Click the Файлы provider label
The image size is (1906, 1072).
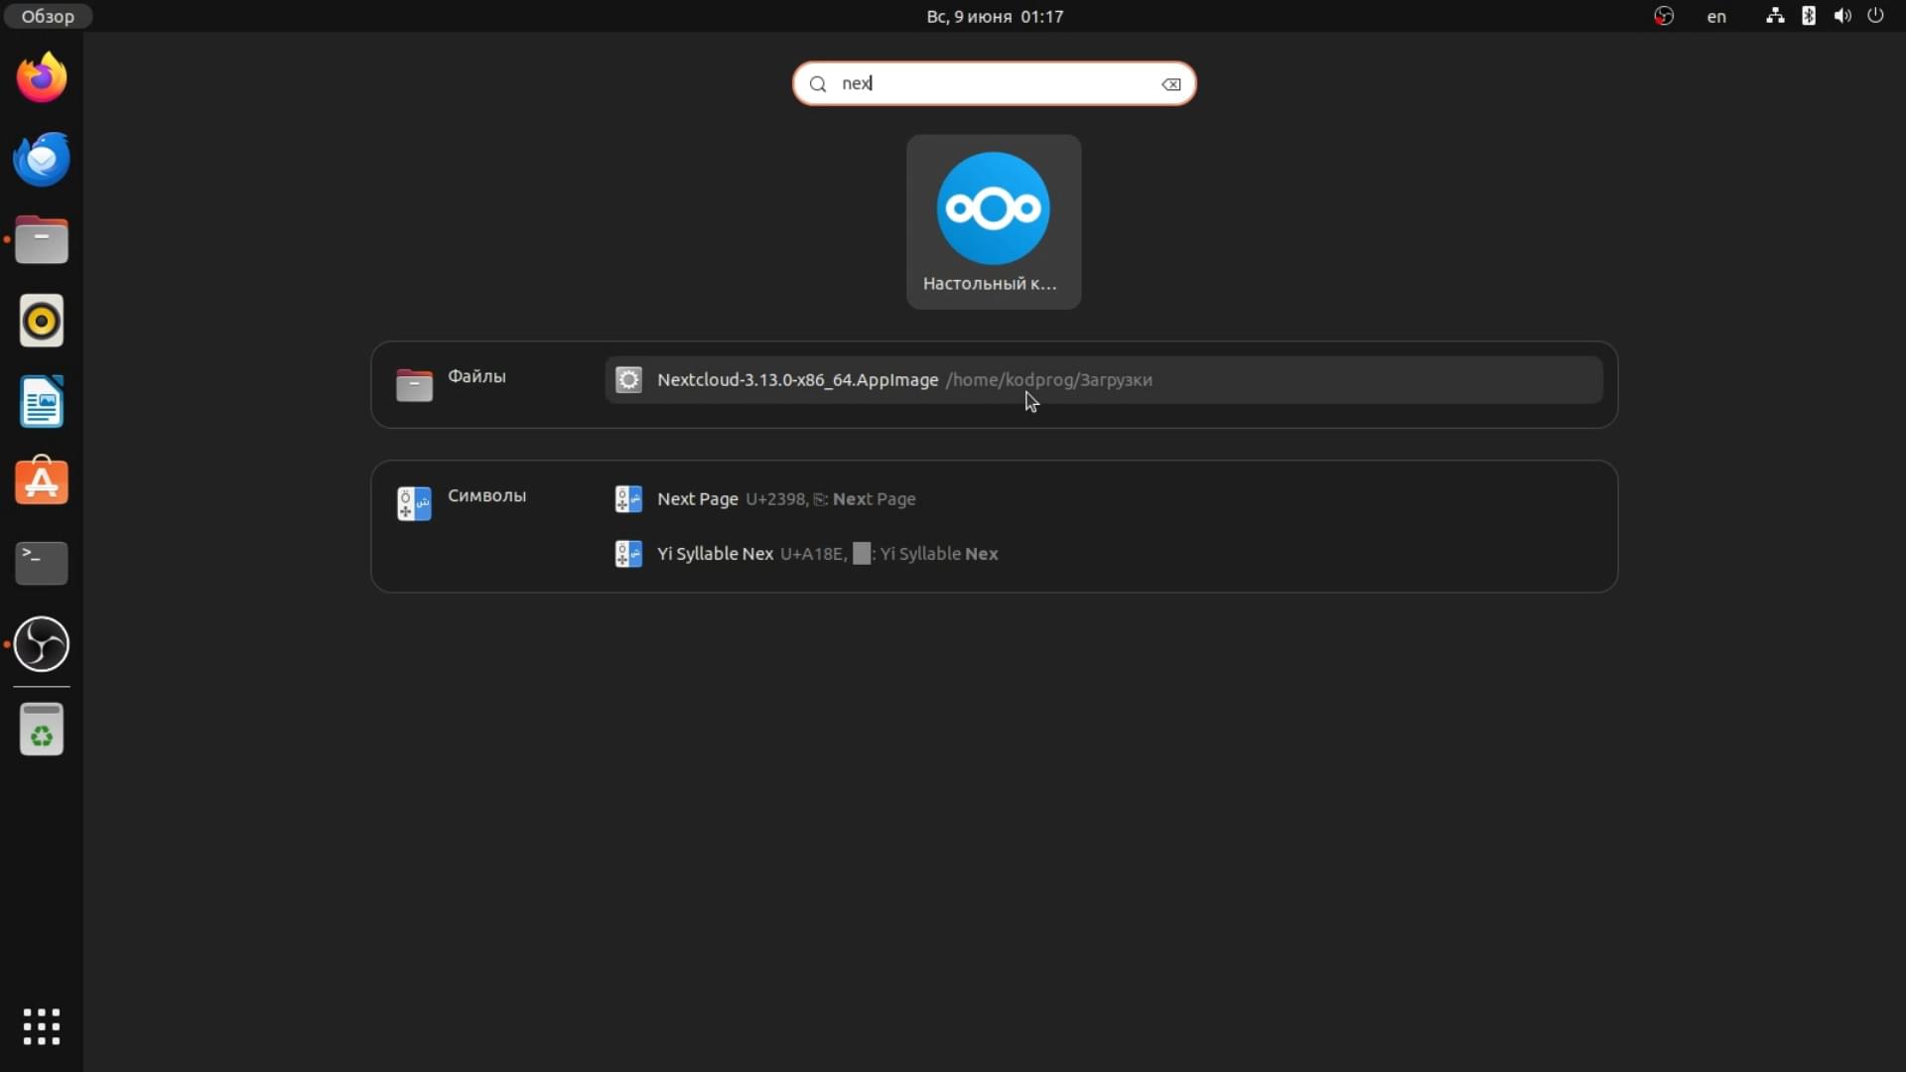476,376
